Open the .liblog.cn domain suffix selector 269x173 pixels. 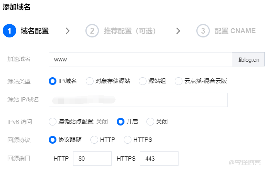[250, 59]
